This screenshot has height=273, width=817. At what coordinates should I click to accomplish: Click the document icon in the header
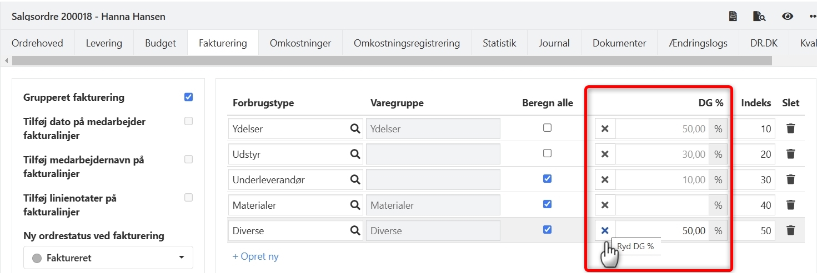point(733,17)
